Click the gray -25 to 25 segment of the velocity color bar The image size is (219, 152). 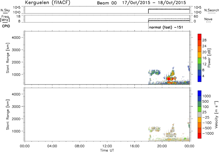point(200,114)
